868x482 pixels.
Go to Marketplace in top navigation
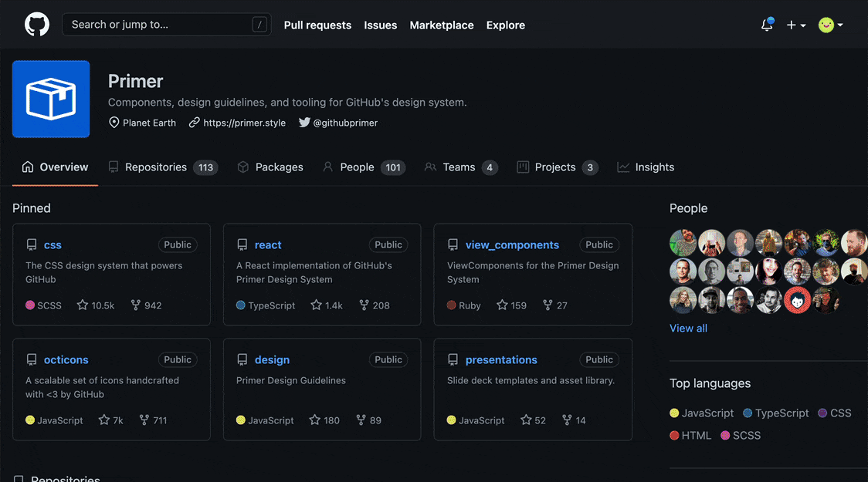[x=442, y=25]
